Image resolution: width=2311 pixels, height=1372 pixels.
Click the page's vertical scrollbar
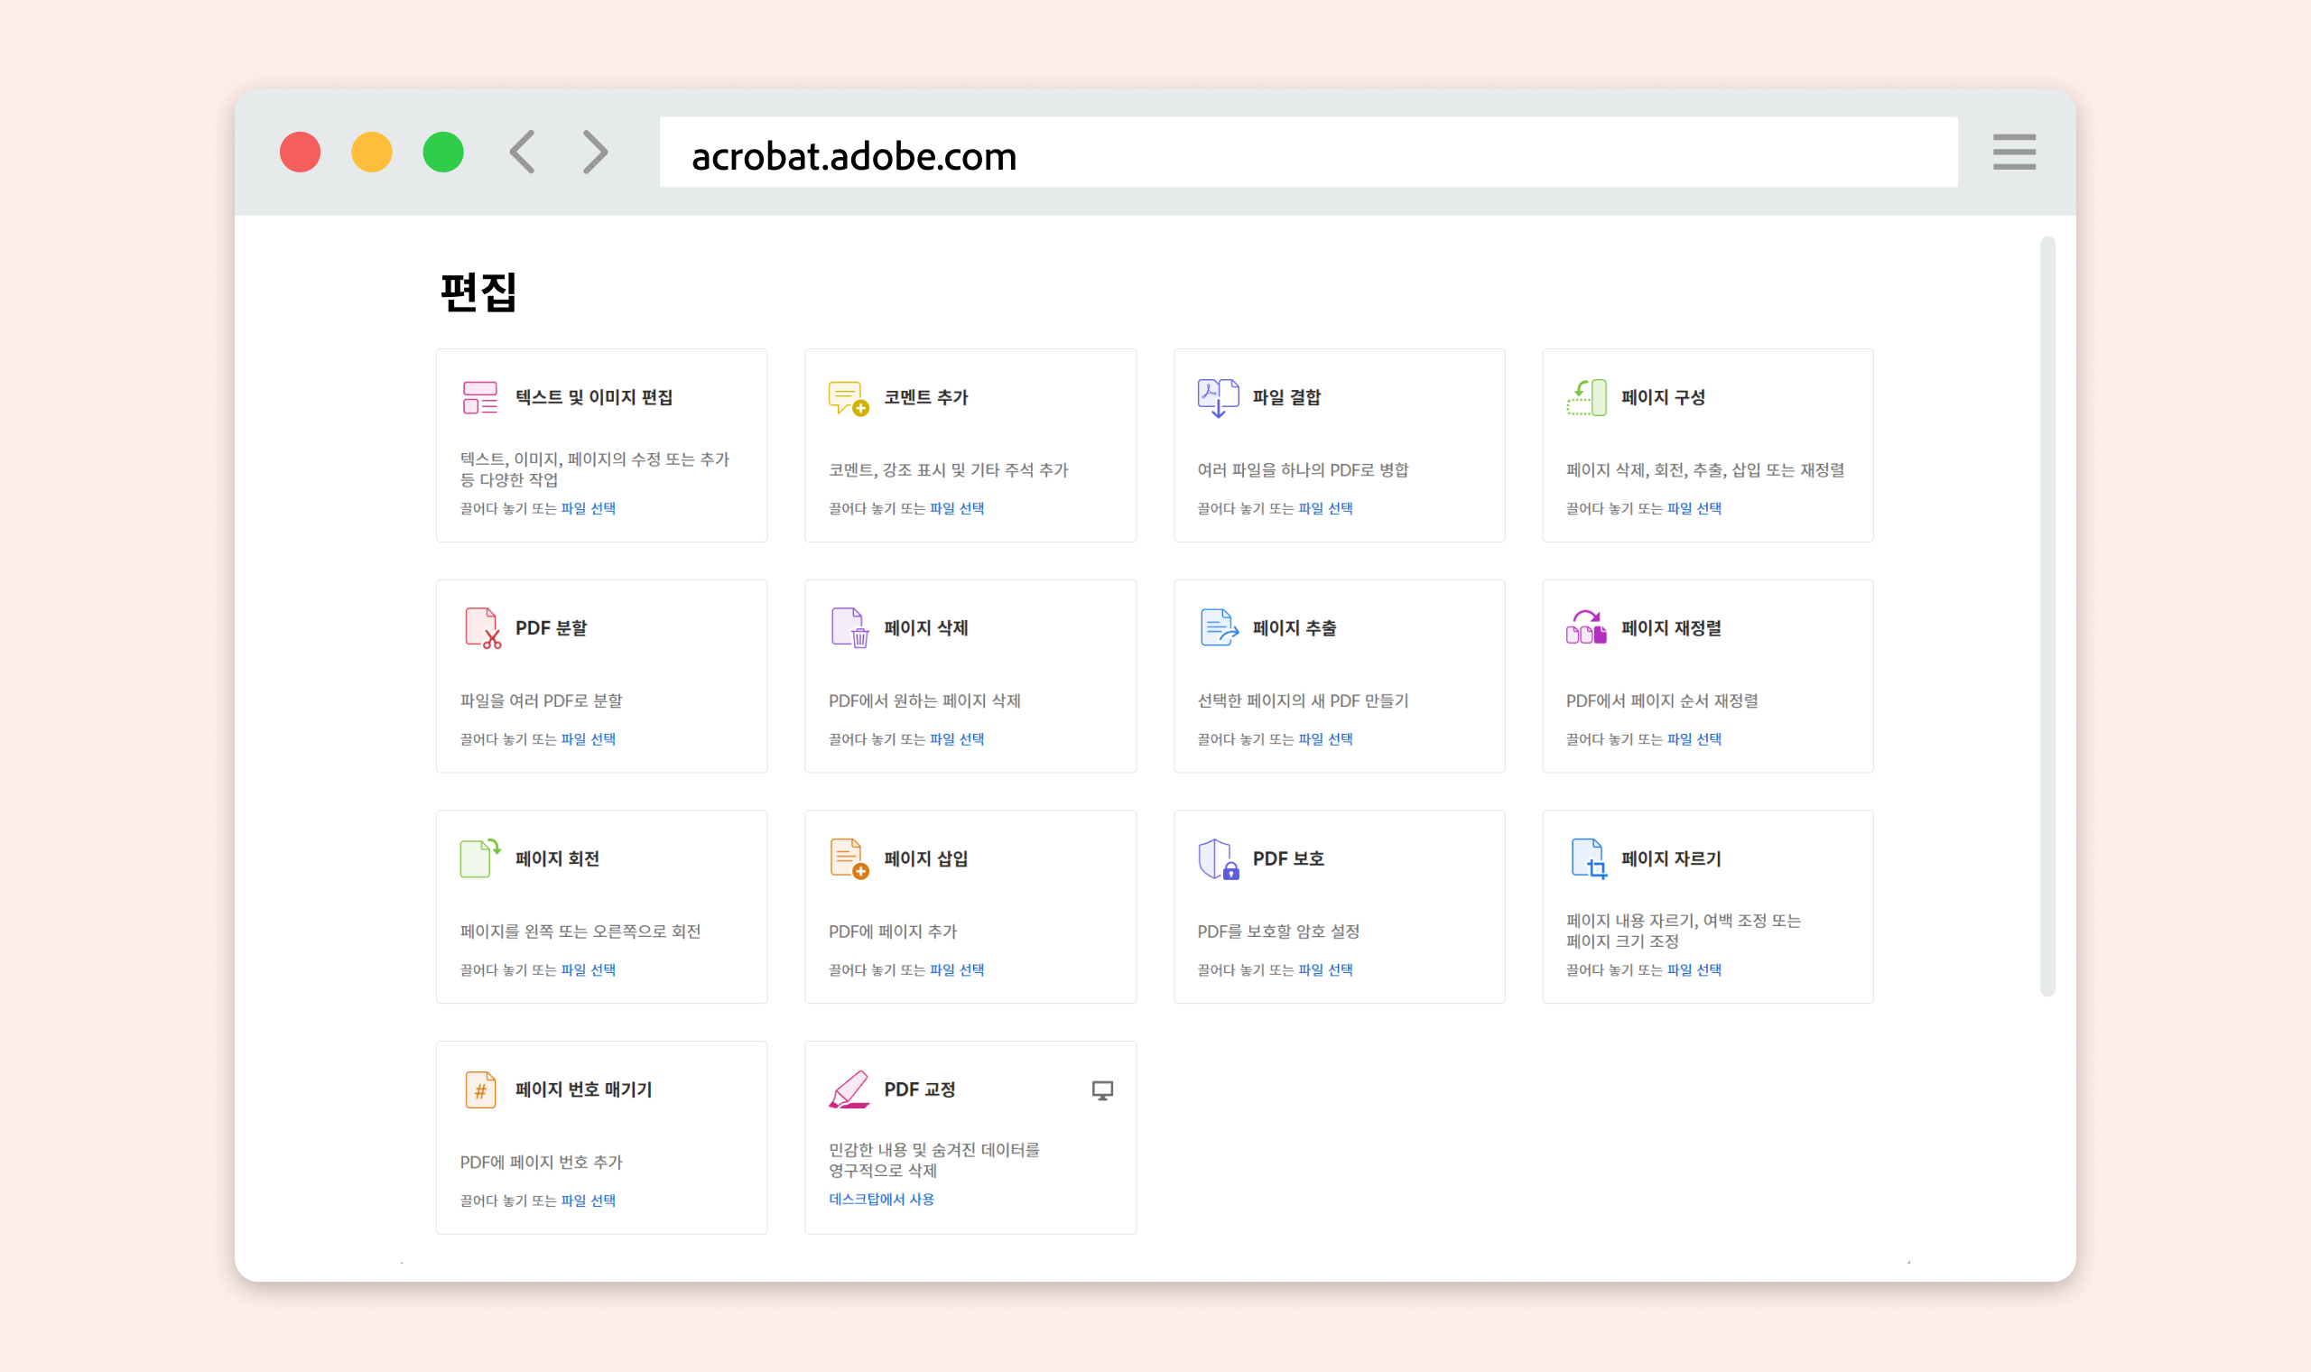coord(2047,616)
